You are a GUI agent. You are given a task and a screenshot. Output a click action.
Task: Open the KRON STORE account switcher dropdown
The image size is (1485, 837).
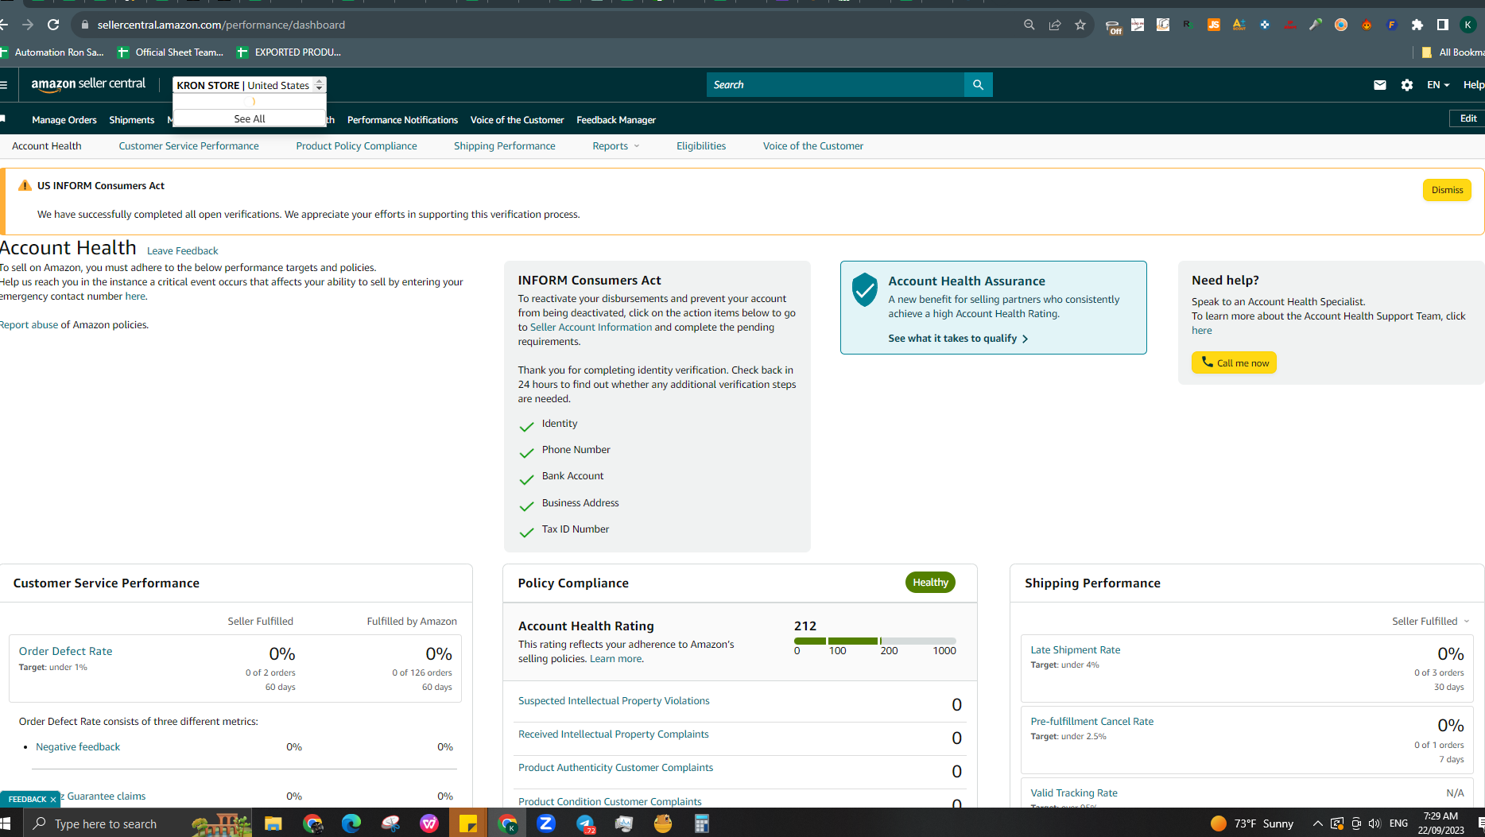click(x=250, y=85)
